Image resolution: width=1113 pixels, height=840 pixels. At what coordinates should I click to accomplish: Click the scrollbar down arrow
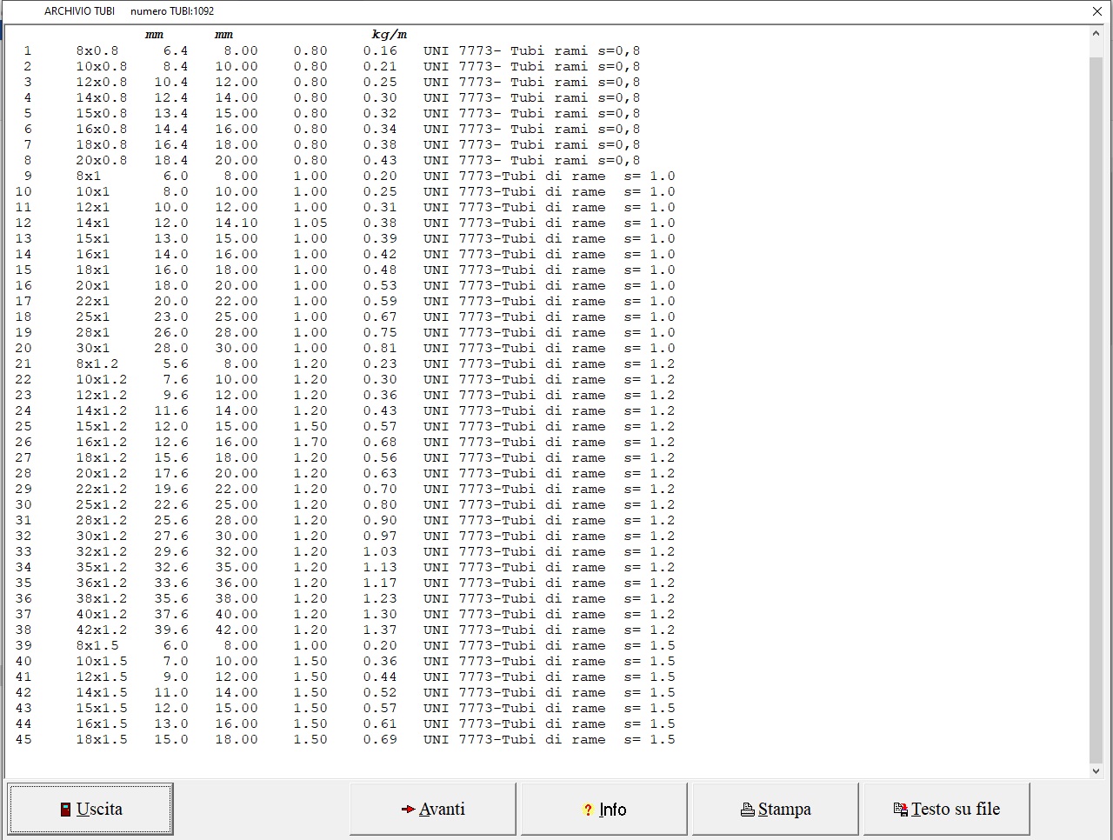(x=1096, y=770)
